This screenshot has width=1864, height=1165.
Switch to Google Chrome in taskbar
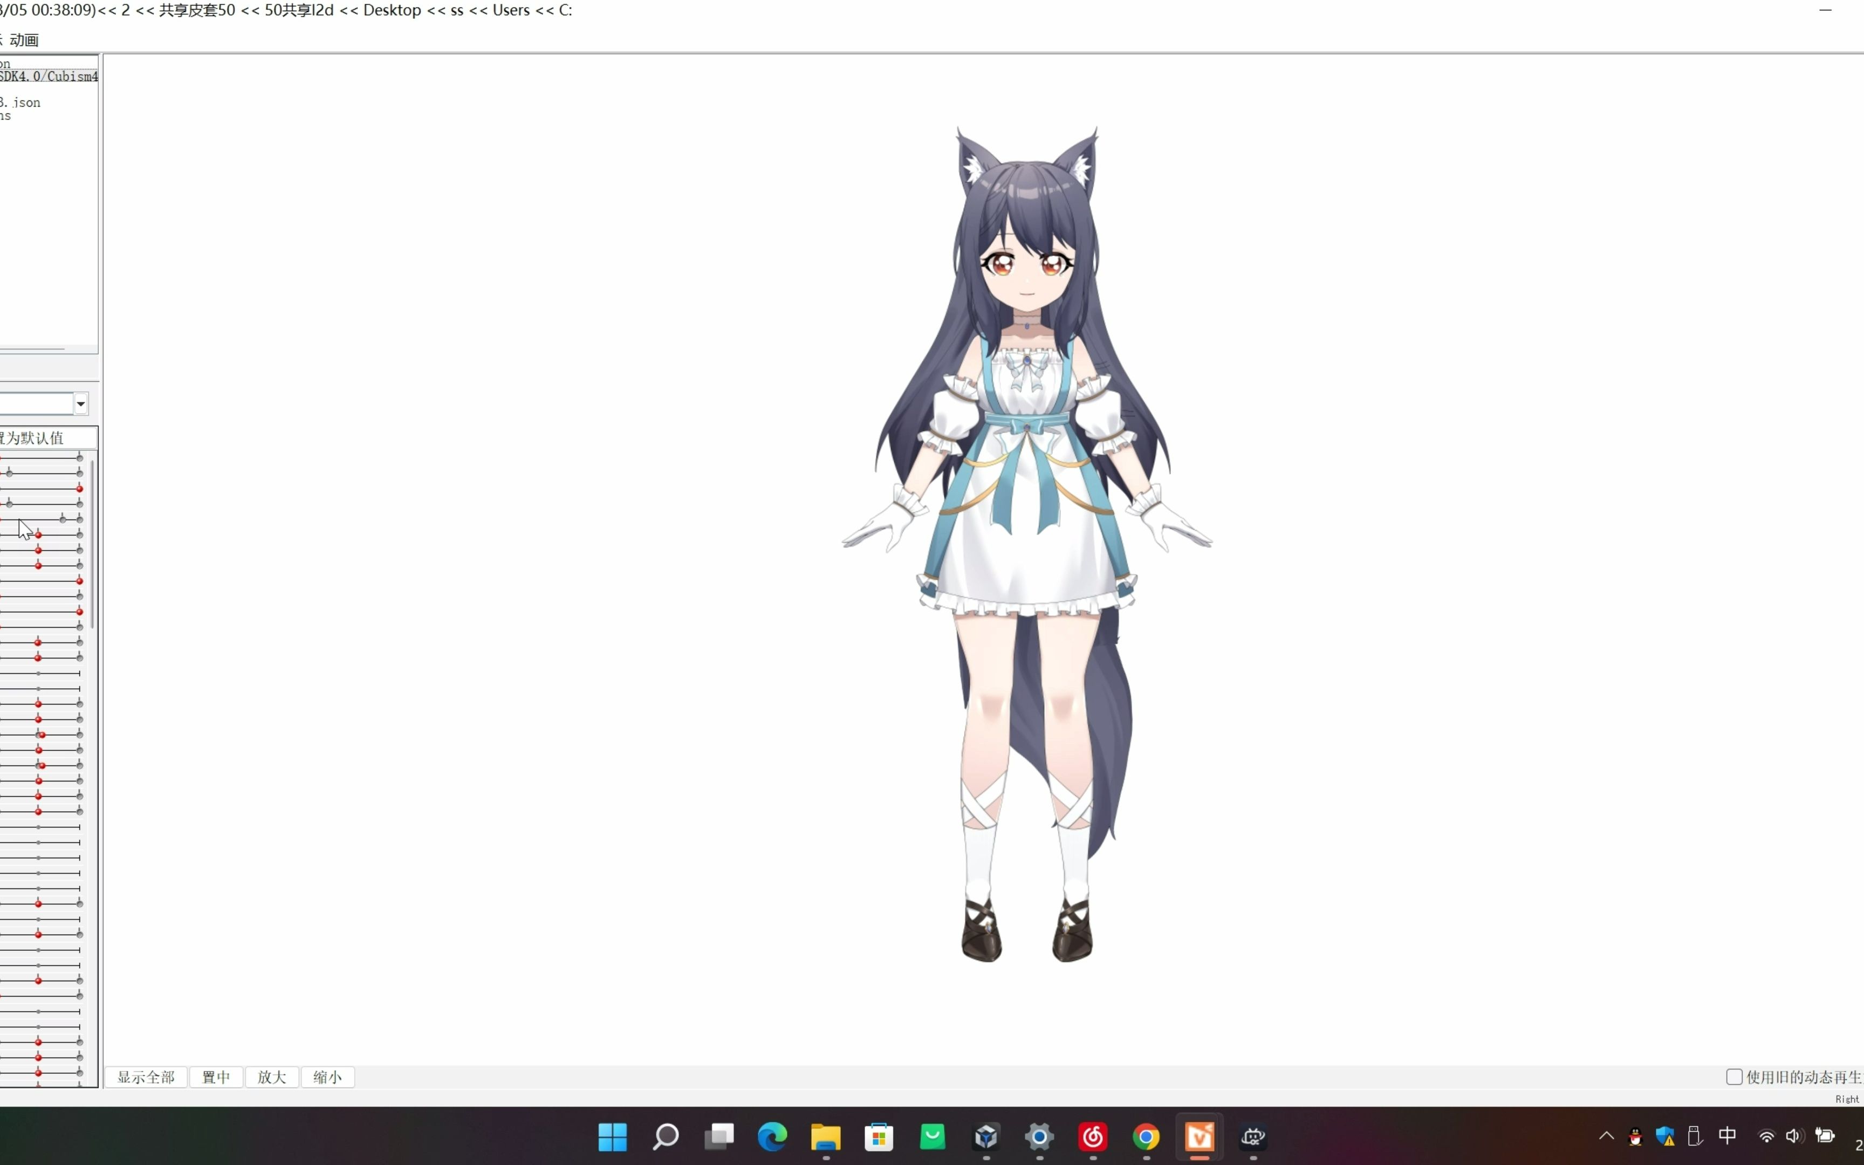(1146, 1136)
